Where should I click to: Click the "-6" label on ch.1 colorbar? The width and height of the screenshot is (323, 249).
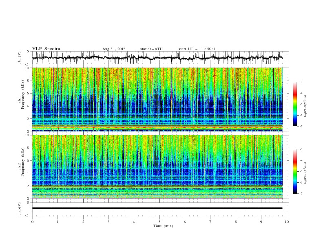[301, 115]
